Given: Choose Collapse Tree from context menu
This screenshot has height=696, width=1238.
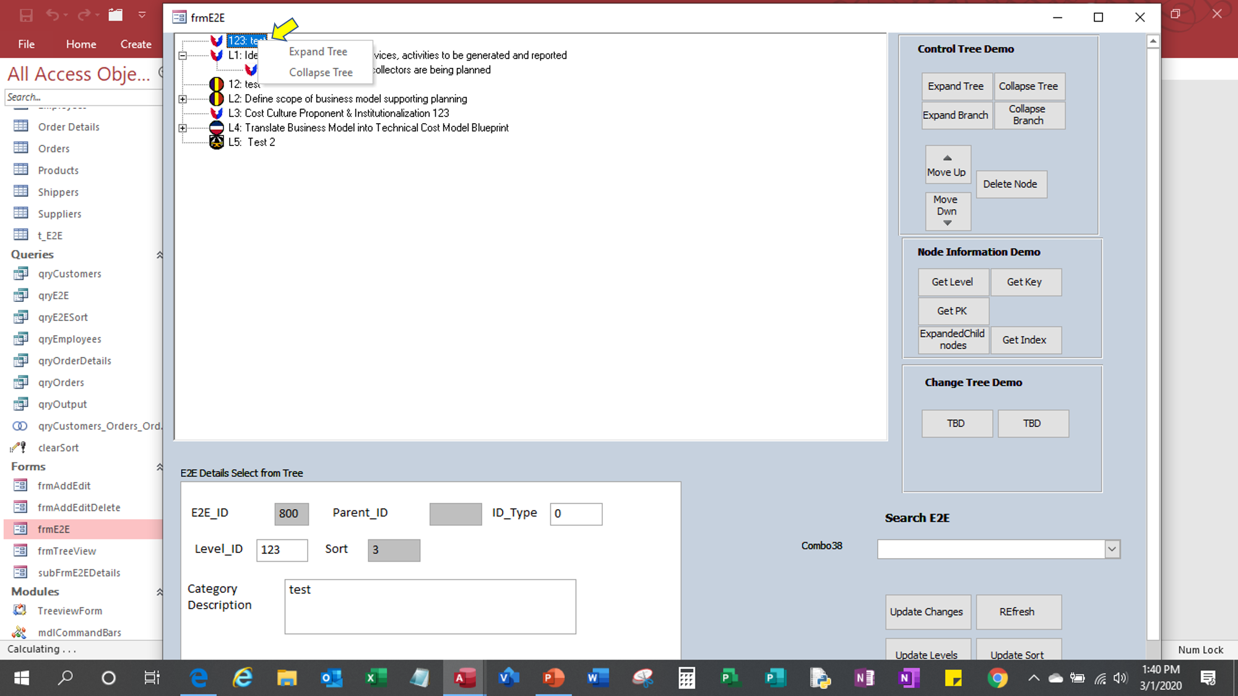Looking at the screenshot, I should click(320, 72).
